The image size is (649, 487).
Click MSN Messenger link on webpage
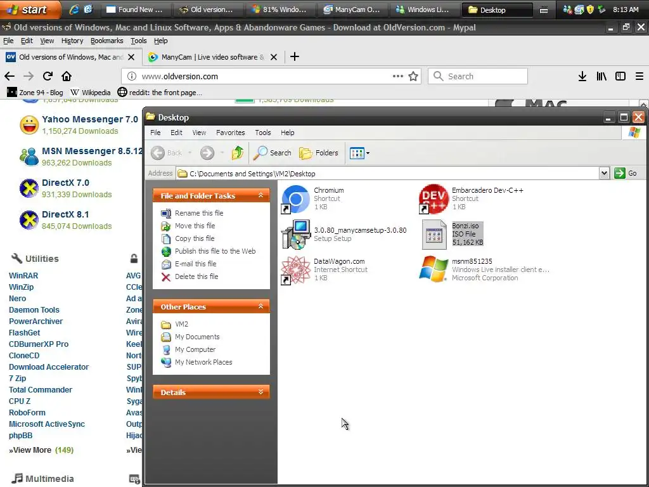pos(92,151)
